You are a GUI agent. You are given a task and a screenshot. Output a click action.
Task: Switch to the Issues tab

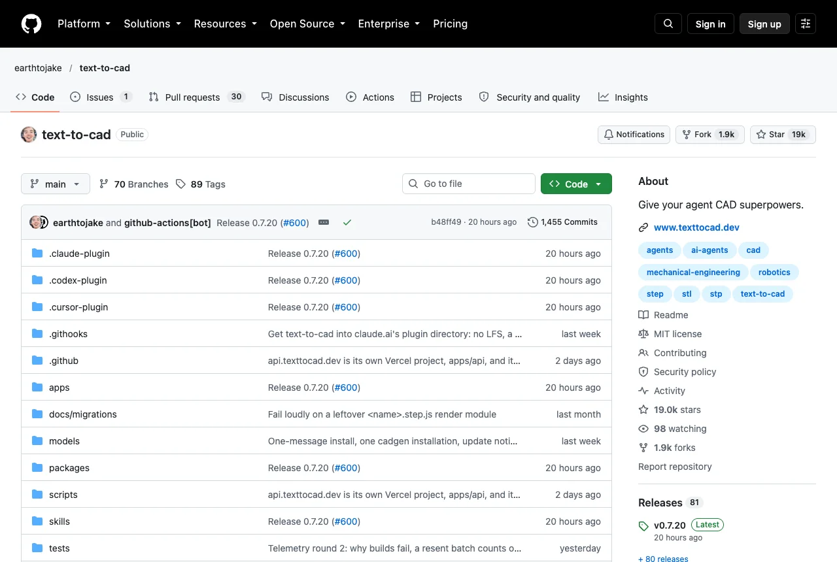pos(101,97)
